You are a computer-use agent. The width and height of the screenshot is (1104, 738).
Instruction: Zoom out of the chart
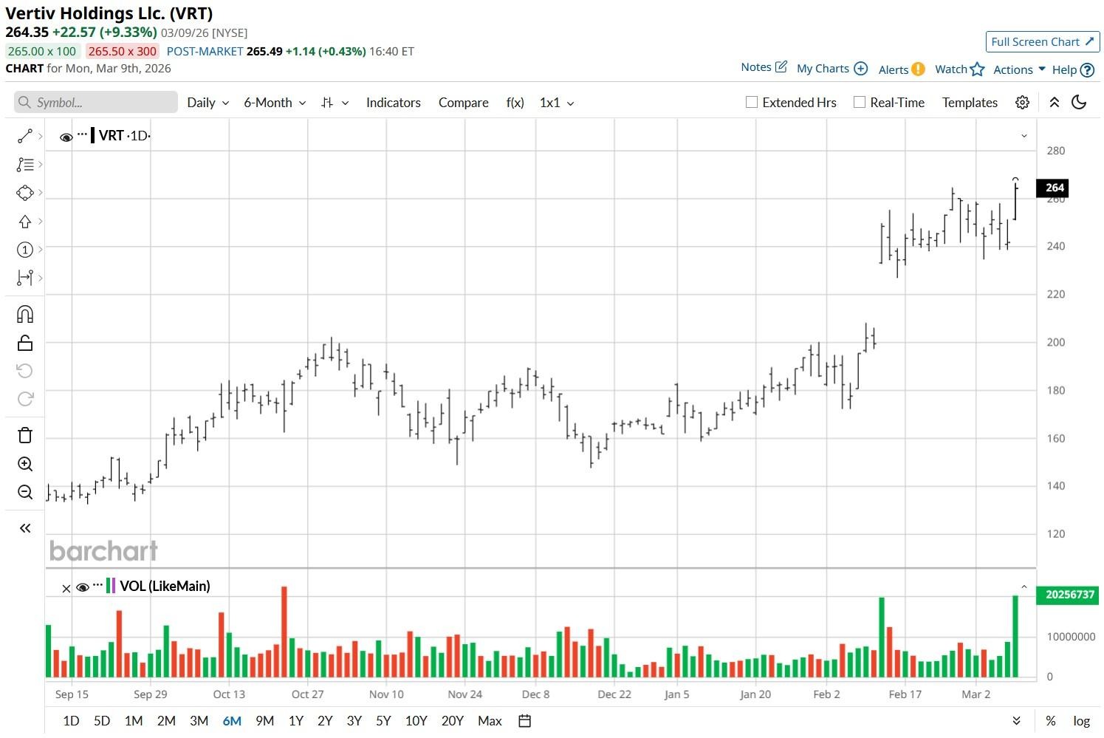click(x=25, y=492)
